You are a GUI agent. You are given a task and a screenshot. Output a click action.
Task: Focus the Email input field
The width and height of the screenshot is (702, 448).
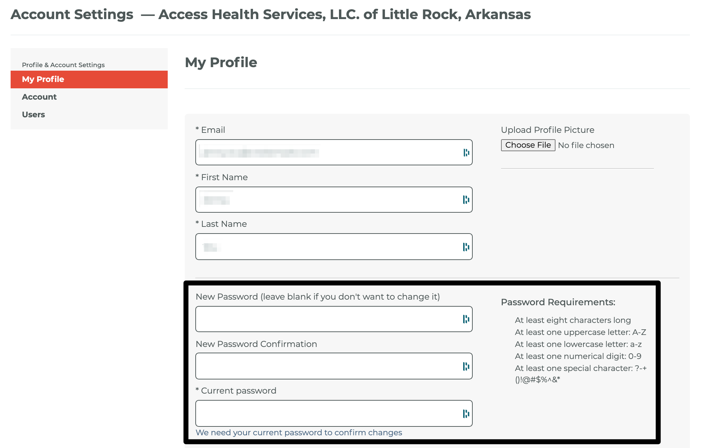tap(334, 152)
